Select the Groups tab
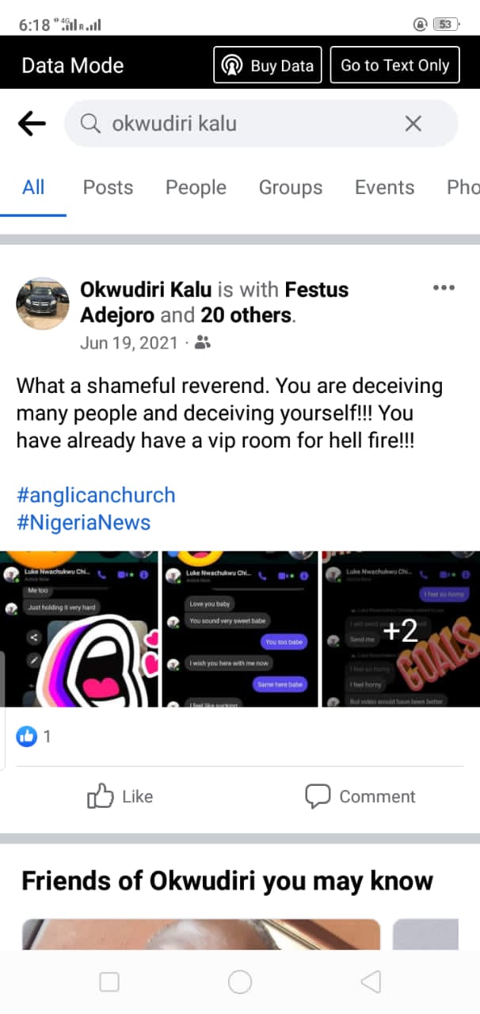 (291, 187)
